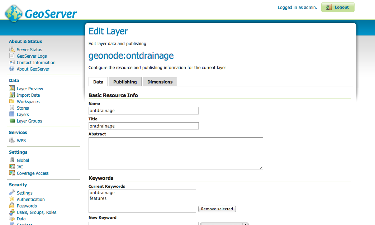The image size is (375, 225).
Task: Click the Logout button
Action: click(338, 7)
